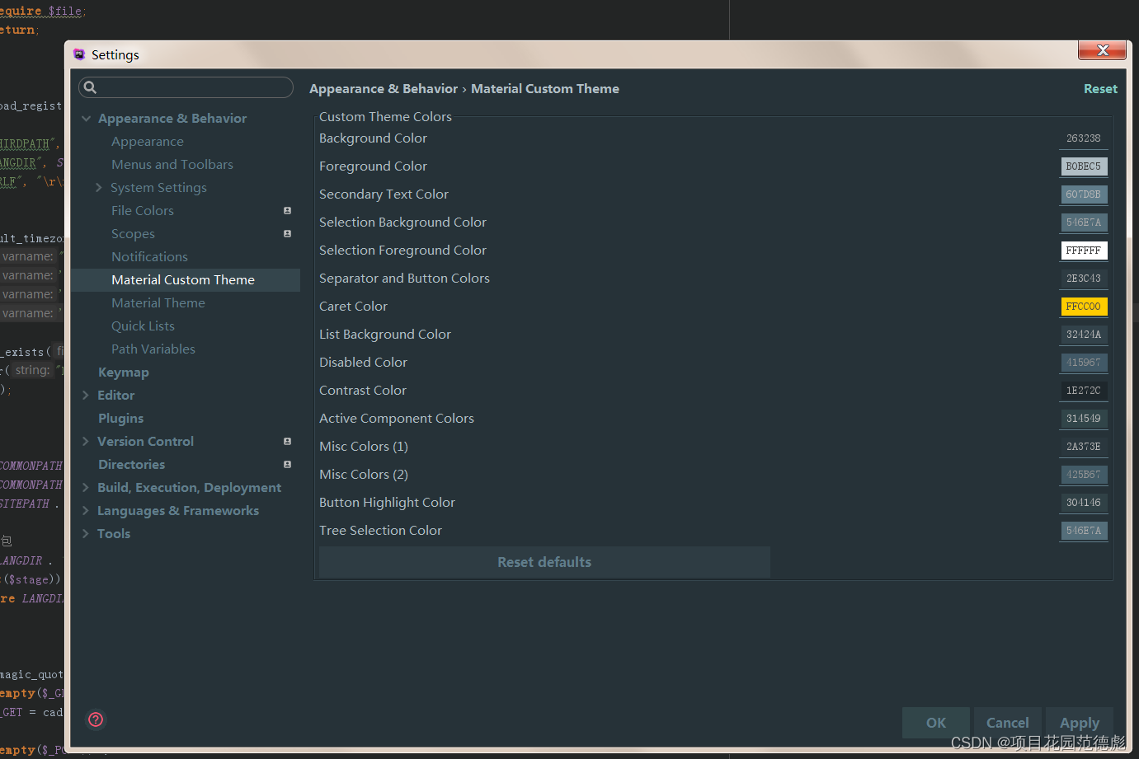This screenshot has height=759, width=1139.
Task: Open the Directories settings page
Action: pos(131,465)
